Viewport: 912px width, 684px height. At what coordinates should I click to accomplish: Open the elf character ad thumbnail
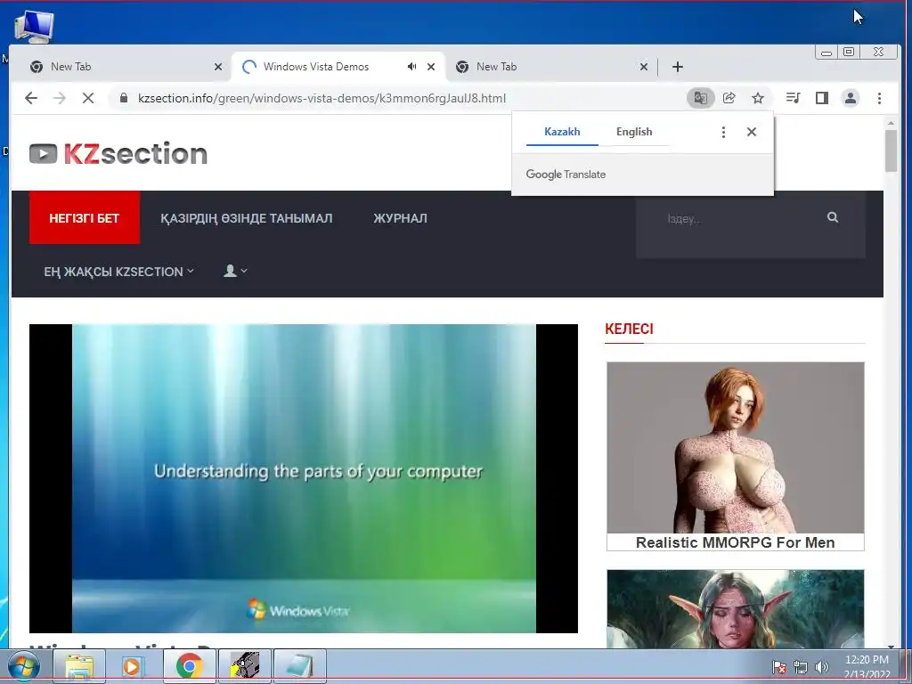tap(735, 608)
